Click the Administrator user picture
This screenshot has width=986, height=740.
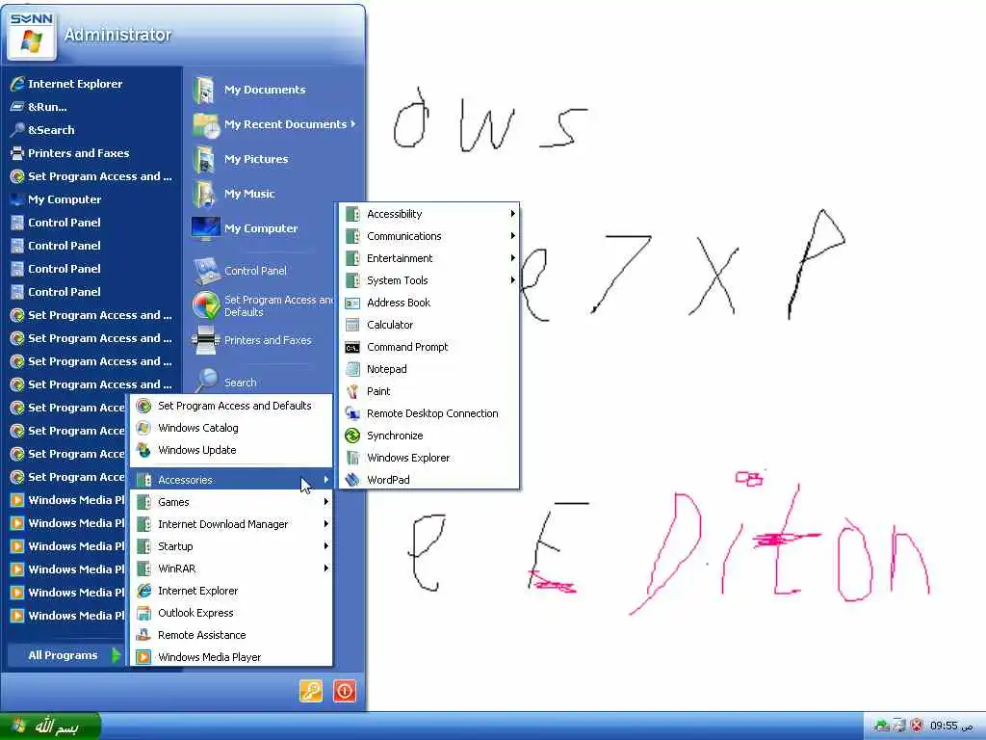[32, 37]
